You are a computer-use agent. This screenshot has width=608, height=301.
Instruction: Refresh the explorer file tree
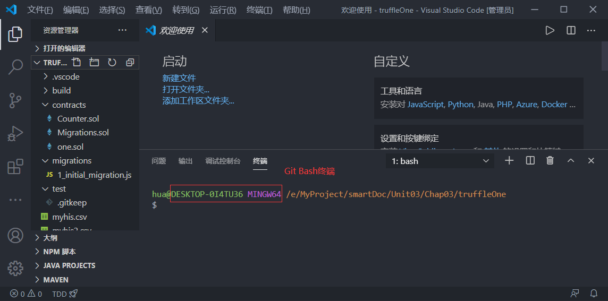pyautogui.click(x=112, y=62)
